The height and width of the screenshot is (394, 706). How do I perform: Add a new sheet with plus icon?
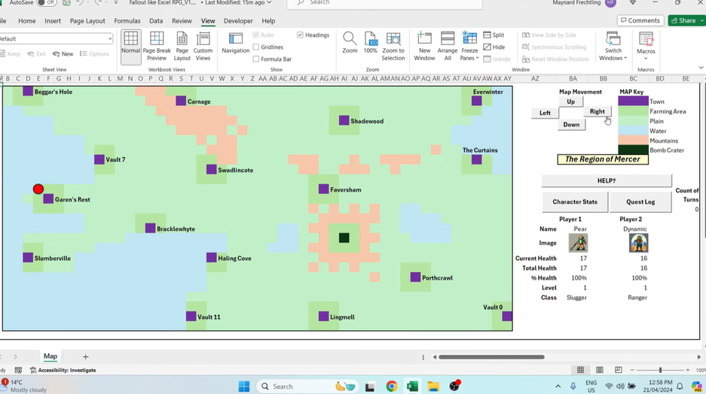tap(86, 356)
